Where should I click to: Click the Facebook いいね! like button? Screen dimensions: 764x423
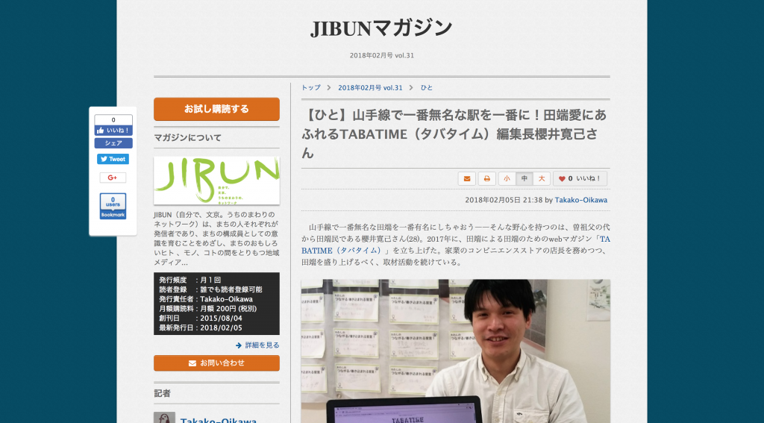113,130
